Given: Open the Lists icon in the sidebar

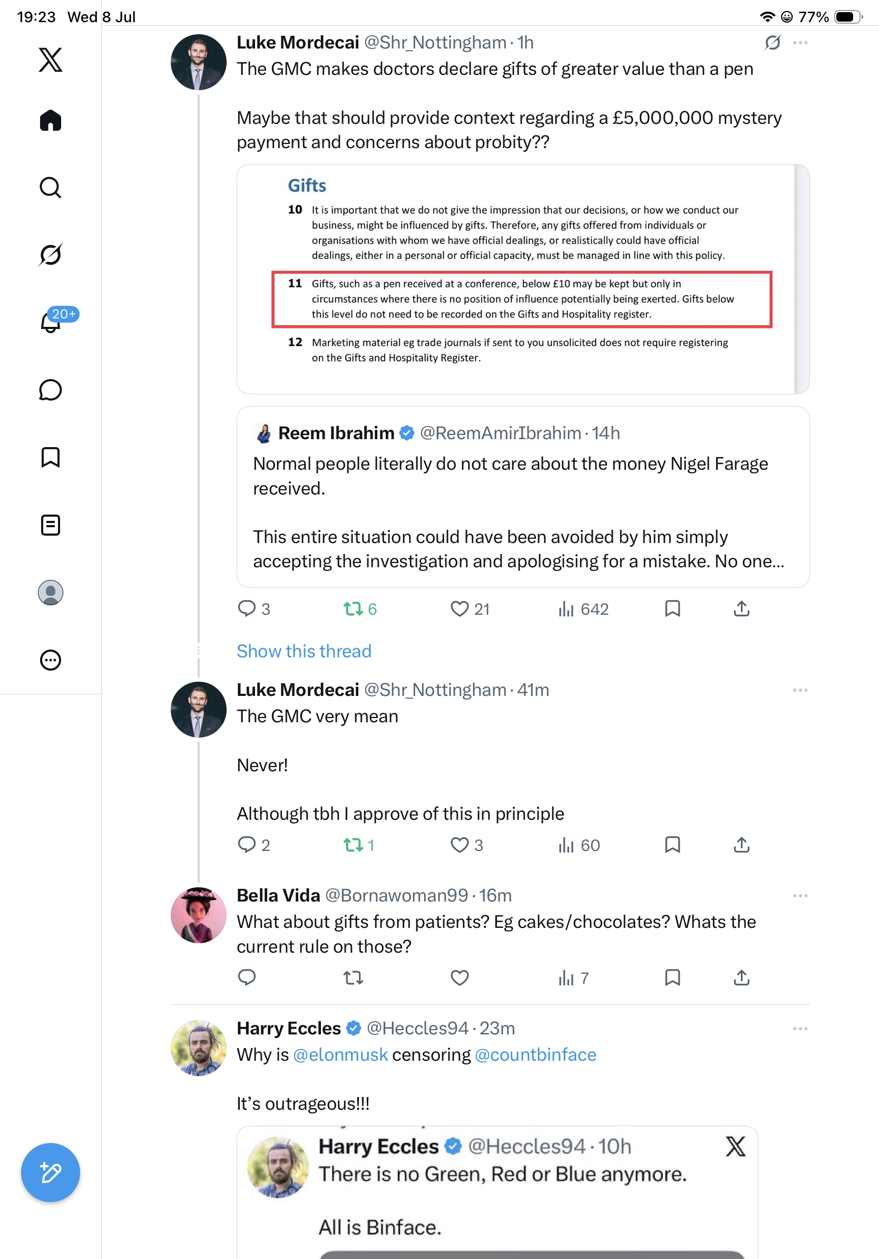Looking at the screenshot, I should pos(51,525).
